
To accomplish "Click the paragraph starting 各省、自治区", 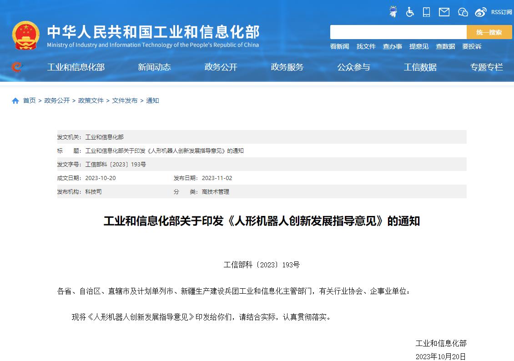I will tap(233, 291).
